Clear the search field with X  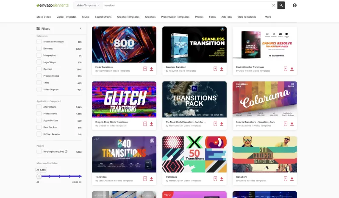[x=273, y=5]
